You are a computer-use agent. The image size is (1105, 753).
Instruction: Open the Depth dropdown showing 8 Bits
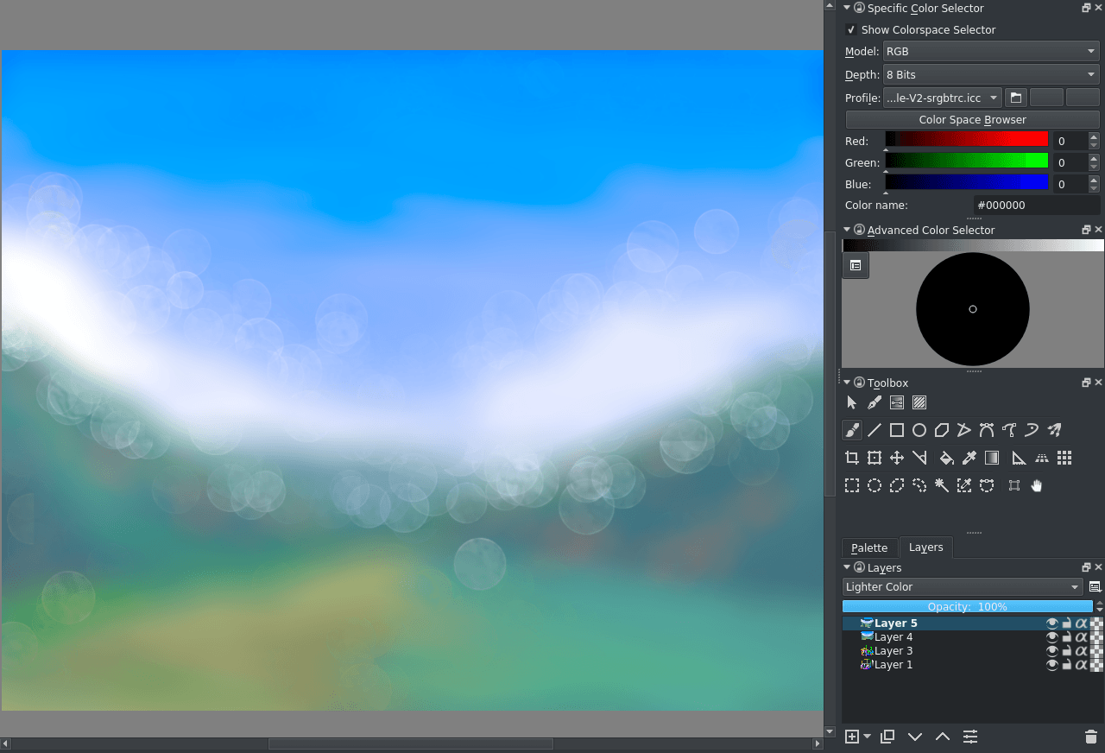pos(990,74)
